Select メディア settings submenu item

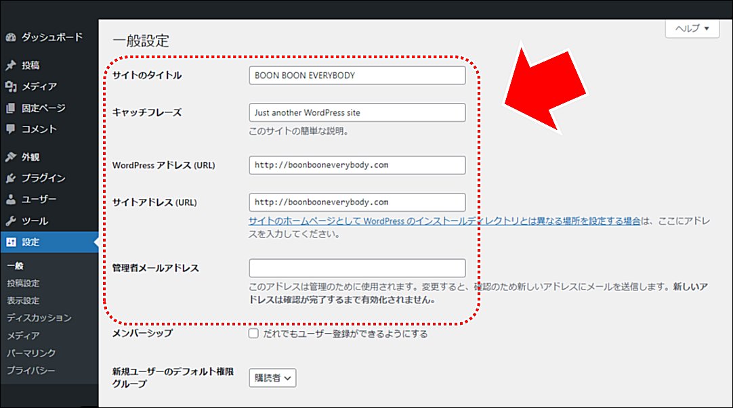[23, 336]
